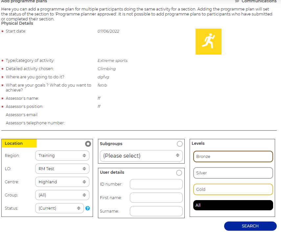Open the Status help question-mark icon
This screenshot has height=234, width=281.
[88, 208]
